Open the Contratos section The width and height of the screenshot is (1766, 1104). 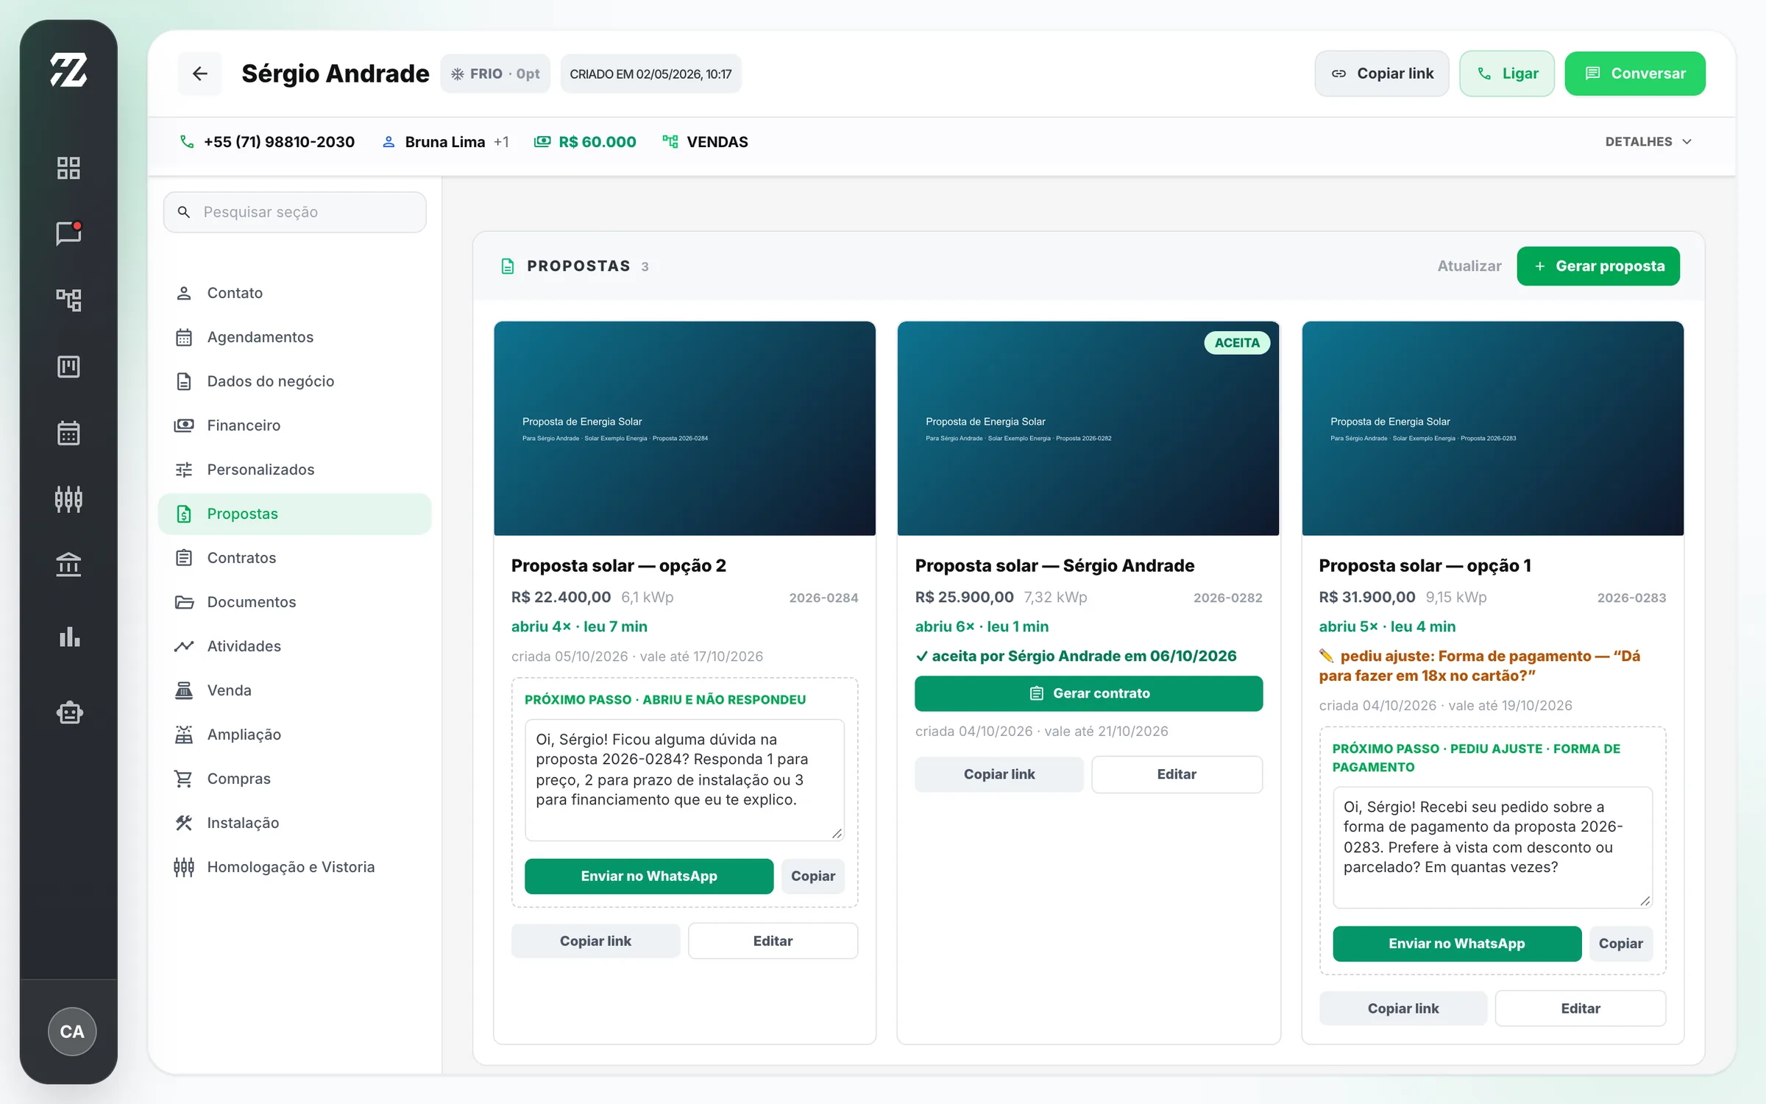[294, 558]
